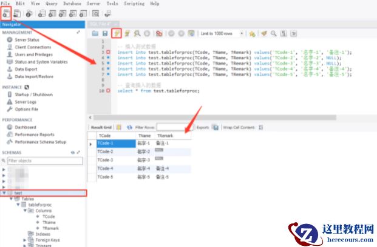
Task: Open the File menu
Action: click(5, 4)
